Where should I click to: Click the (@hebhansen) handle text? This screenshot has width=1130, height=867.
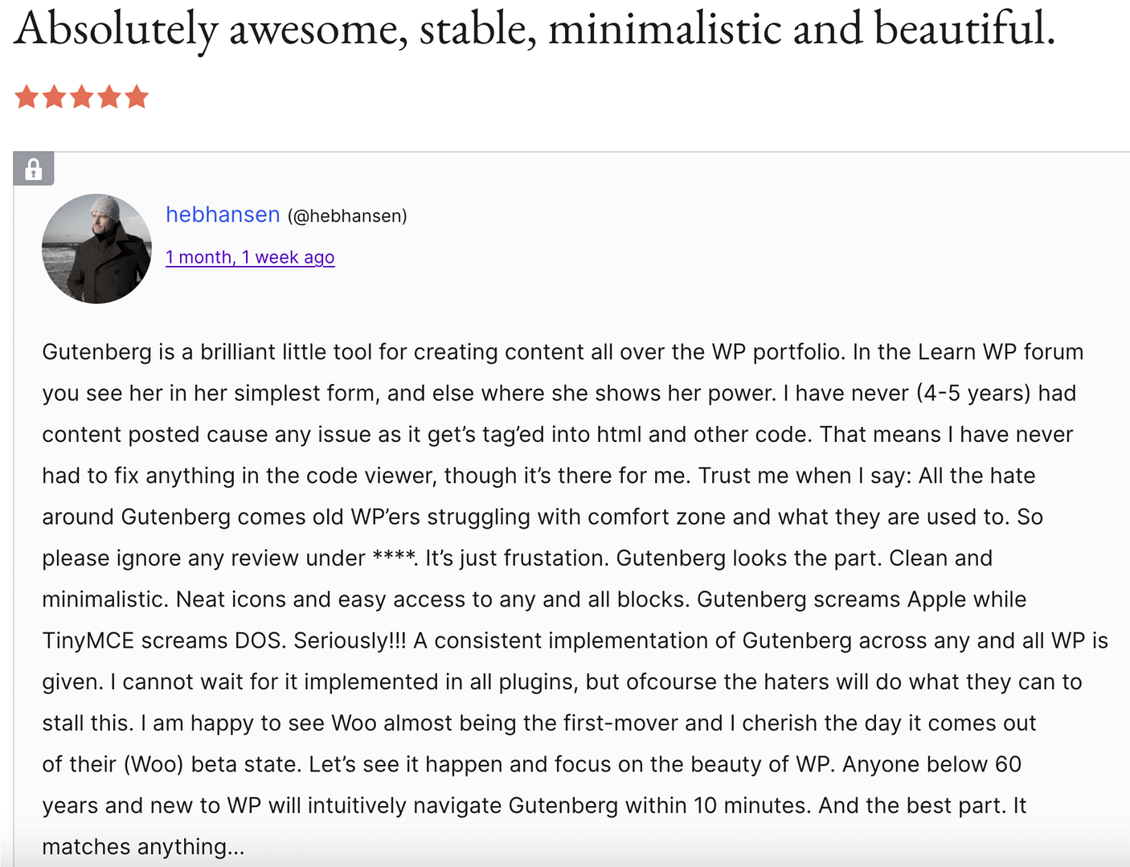347,216
